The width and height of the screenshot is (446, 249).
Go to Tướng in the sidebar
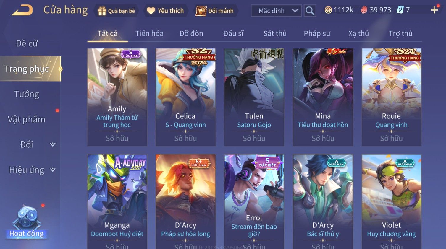coord(27,94)
